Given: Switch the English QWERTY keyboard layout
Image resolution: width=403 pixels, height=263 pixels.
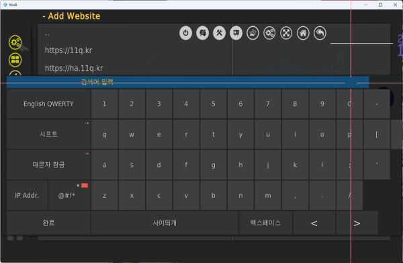Looking at the screenshot, I should pyautogui.click(x=48, y=104).
